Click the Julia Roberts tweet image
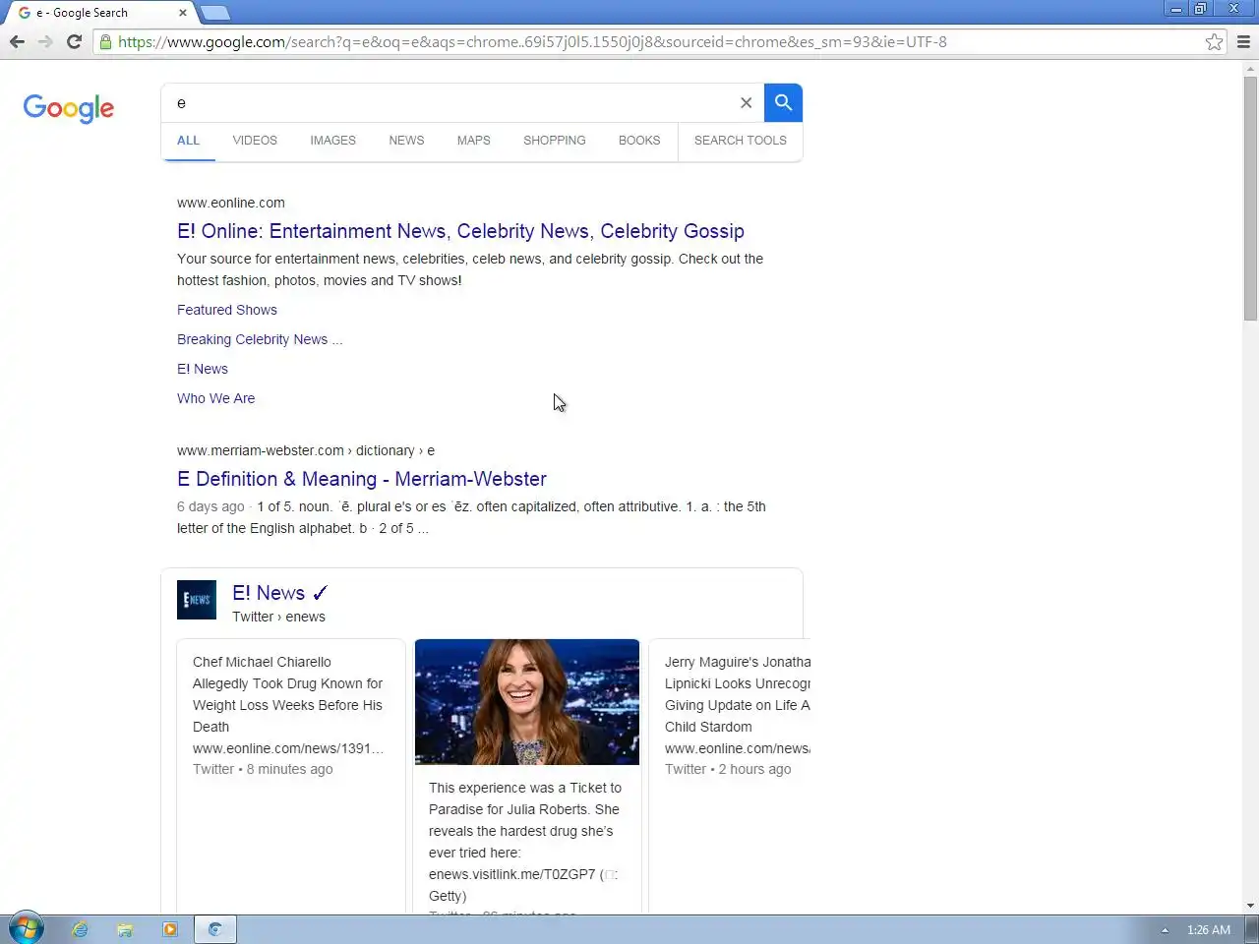This screenshot has width=1259, height=944. pyautogui.click(x=527, y=702)
